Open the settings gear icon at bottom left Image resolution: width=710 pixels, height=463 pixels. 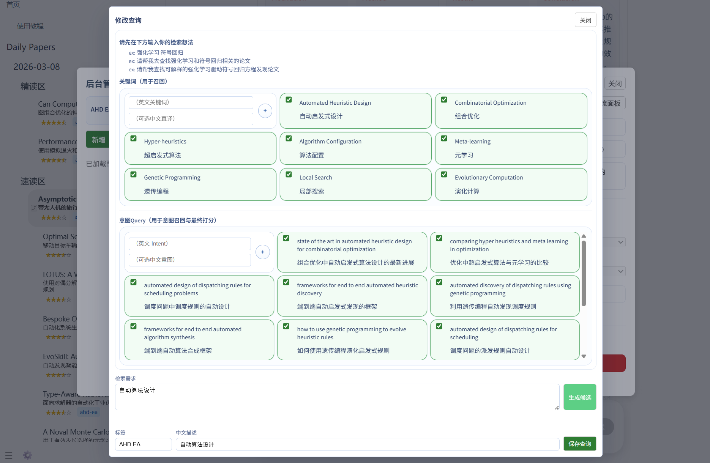tap(27, 455)
